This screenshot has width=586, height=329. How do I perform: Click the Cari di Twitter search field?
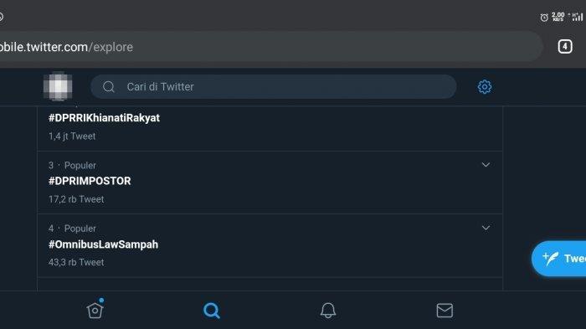(273, 87)
